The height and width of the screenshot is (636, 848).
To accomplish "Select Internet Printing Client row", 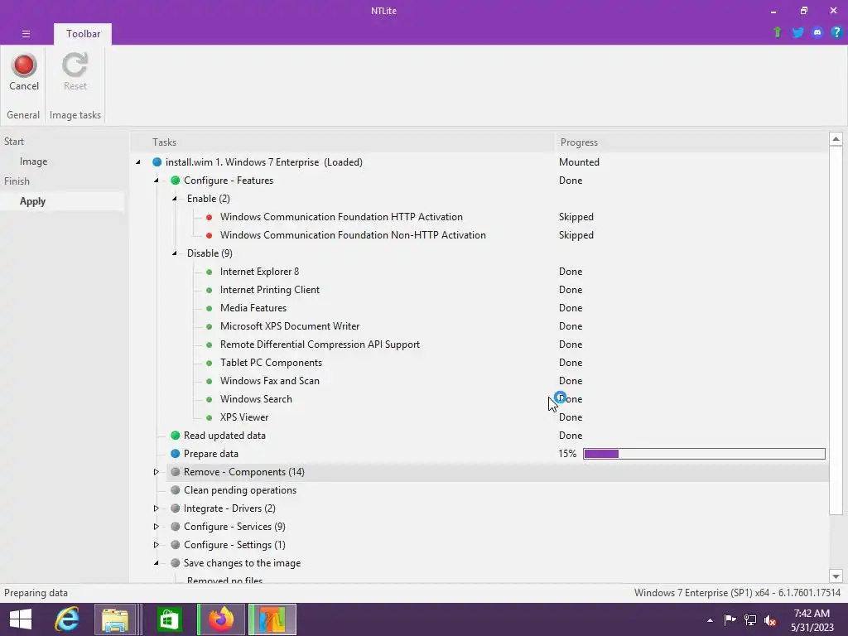I will click(269, 290).
